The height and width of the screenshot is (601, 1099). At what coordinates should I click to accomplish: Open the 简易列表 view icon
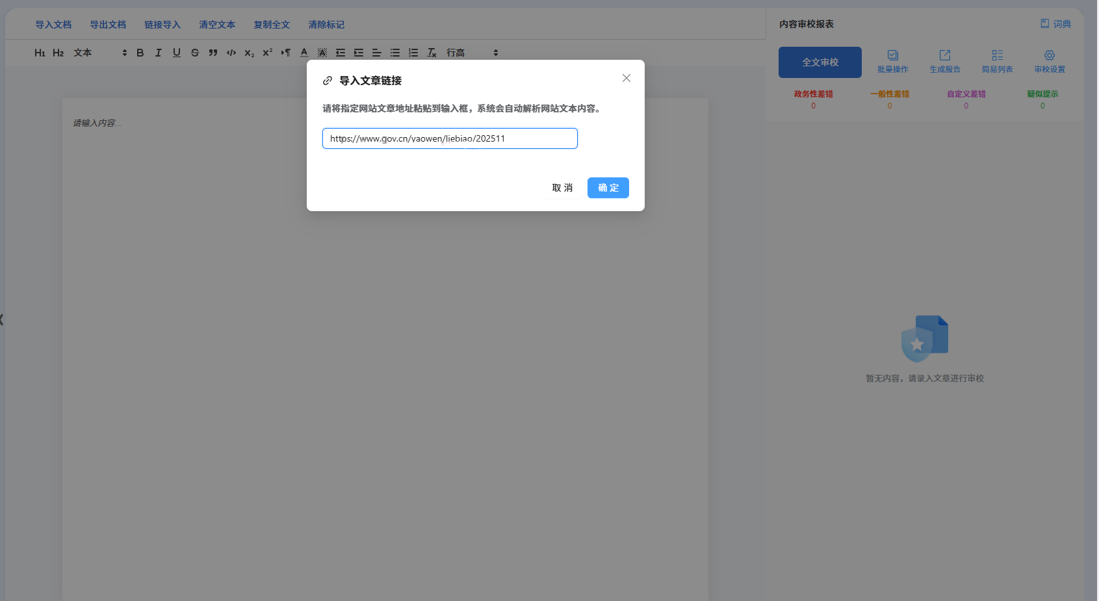tap(997, 61)
